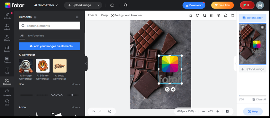Image resolution: width=270 pixels, height=118 pixels.
Task: Collapse the right batch panel
Action: 235,63
